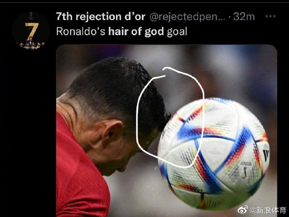Click the bold "hair of god" text
289x217 pixels.
click(x=136, y=31)
